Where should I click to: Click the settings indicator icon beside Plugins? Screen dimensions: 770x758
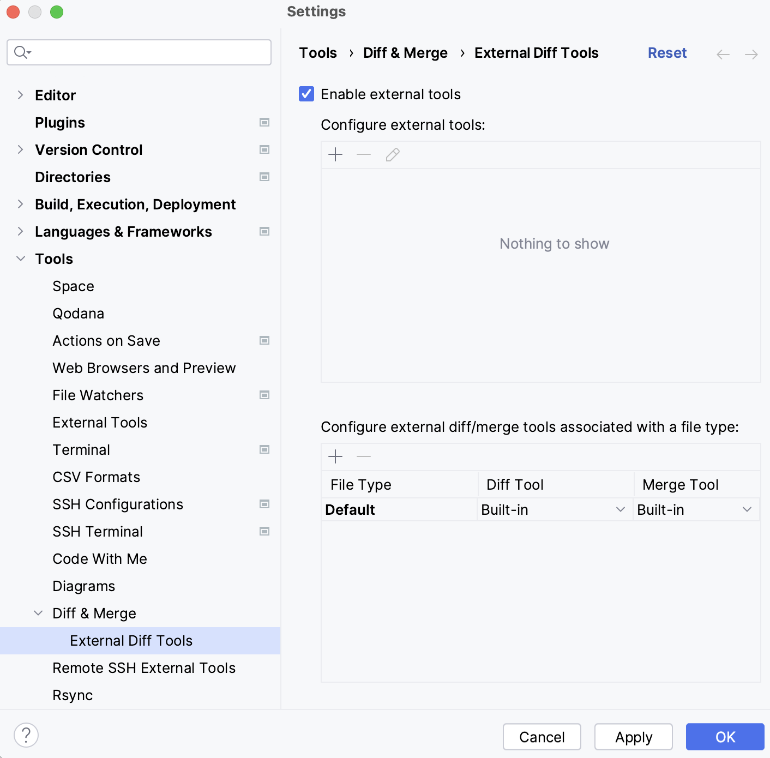264,122
